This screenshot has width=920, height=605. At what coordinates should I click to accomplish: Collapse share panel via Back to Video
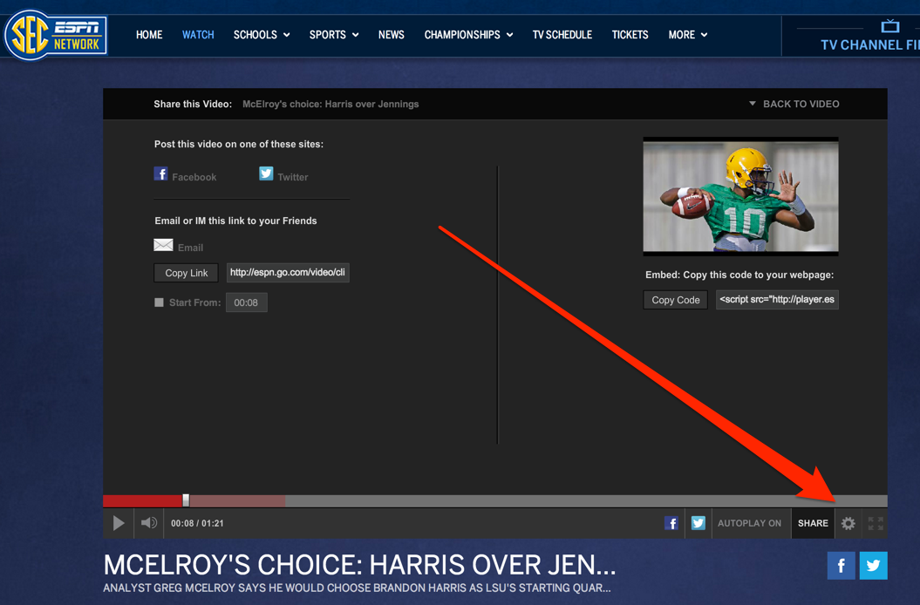click(x=794, y=104)
